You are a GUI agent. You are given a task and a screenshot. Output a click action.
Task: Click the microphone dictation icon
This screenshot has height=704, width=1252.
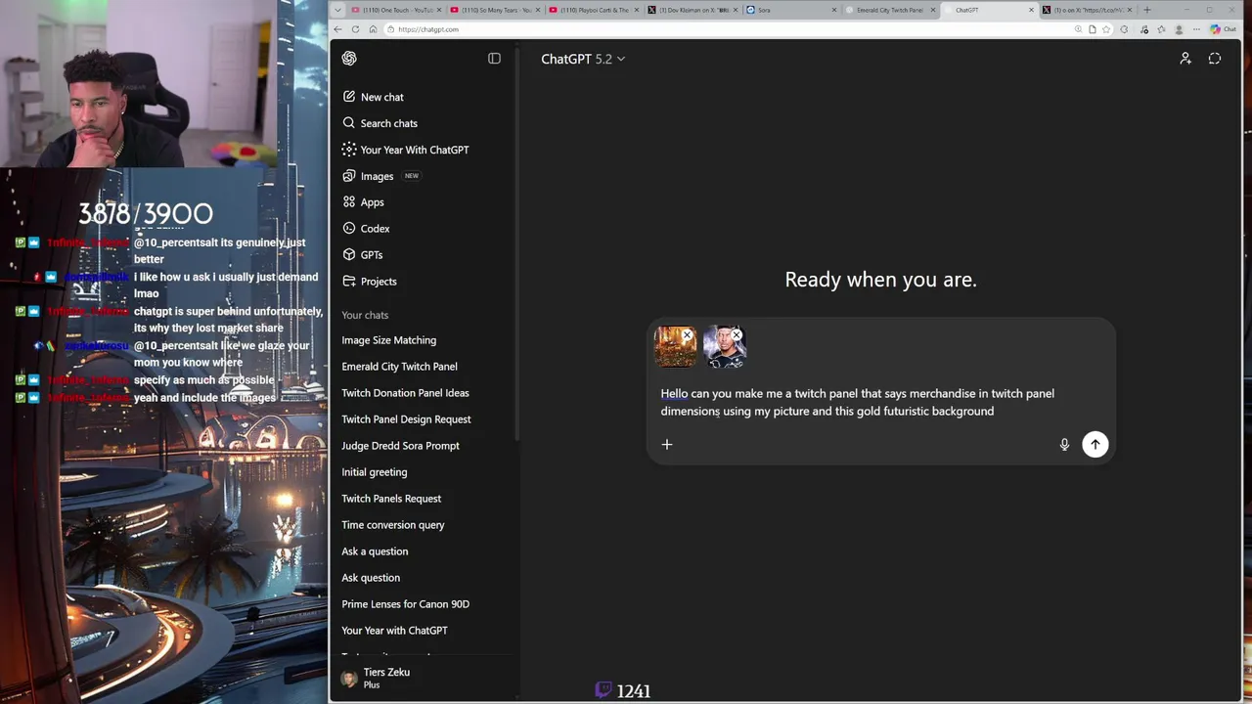[1064, 445]
